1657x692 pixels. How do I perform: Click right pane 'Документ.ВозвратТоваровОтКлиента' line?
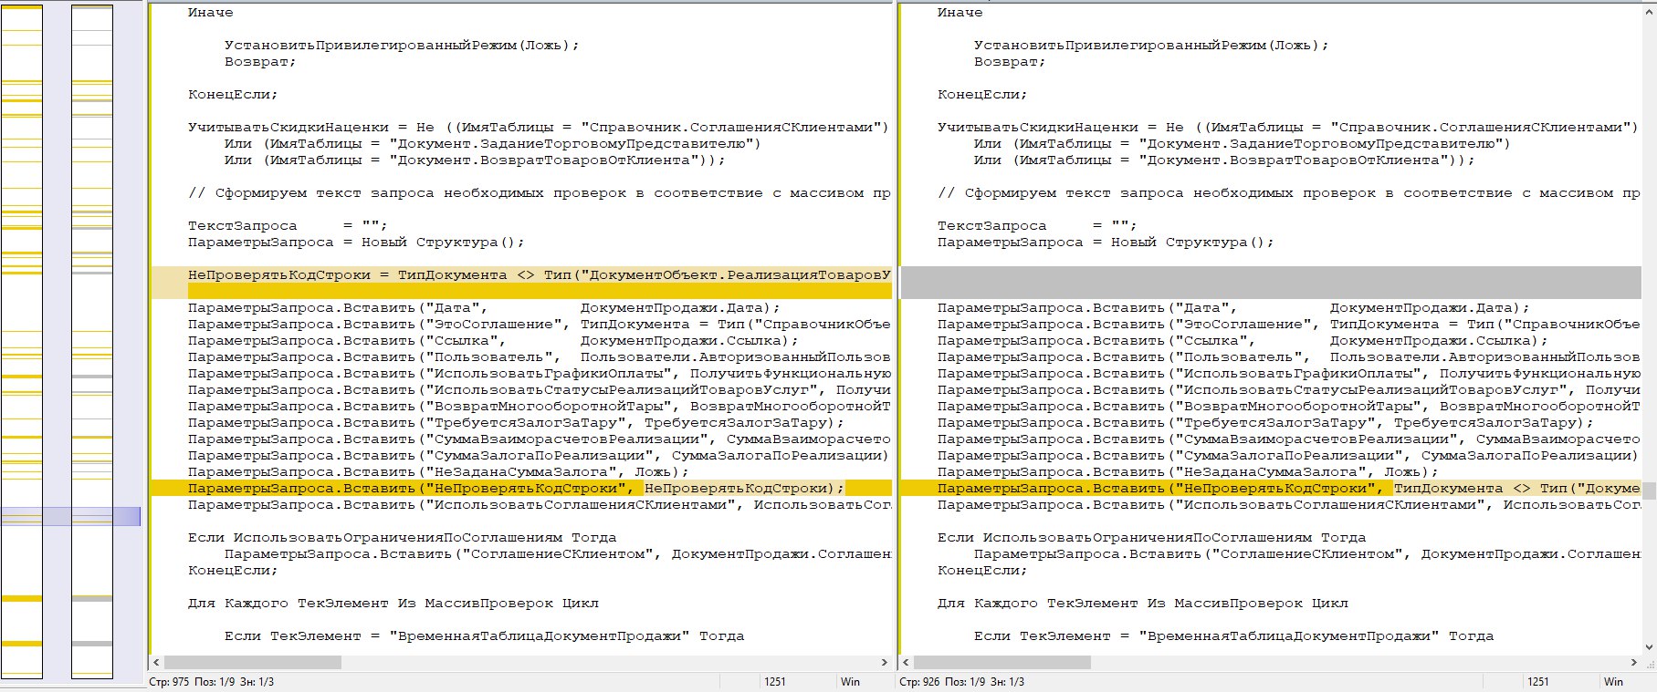[x=1224, y=160]
